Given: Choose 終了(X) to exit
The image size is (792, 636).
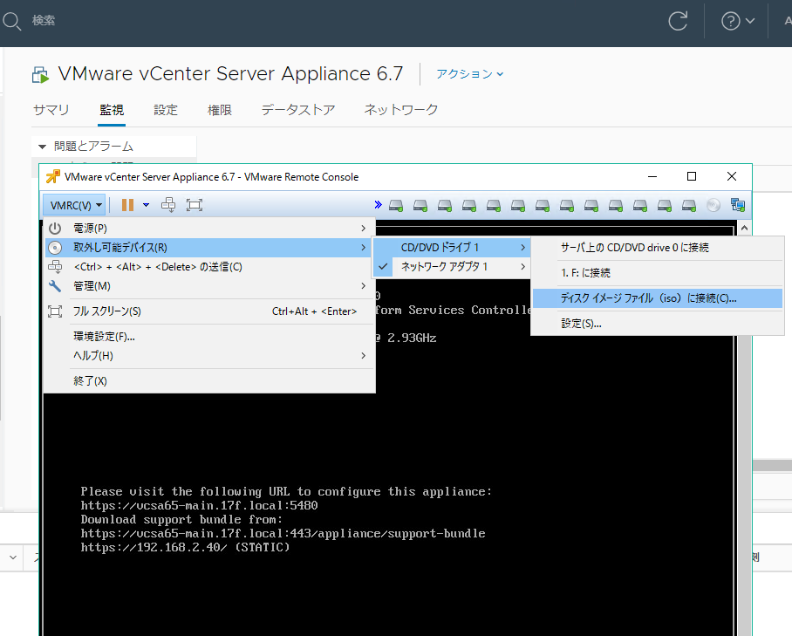Looking at the screenshot, I should (x=209, y=381).
